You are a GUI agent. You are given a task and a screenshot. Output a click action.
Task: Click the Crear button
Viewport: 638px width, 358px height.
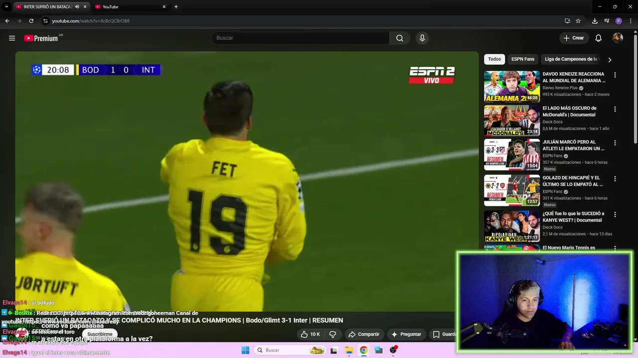tap(574, 38)
